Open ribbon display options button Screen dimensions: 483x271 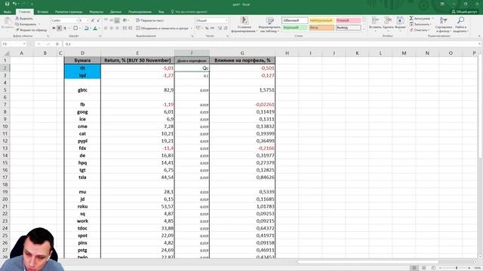click(x=442, y=4)
